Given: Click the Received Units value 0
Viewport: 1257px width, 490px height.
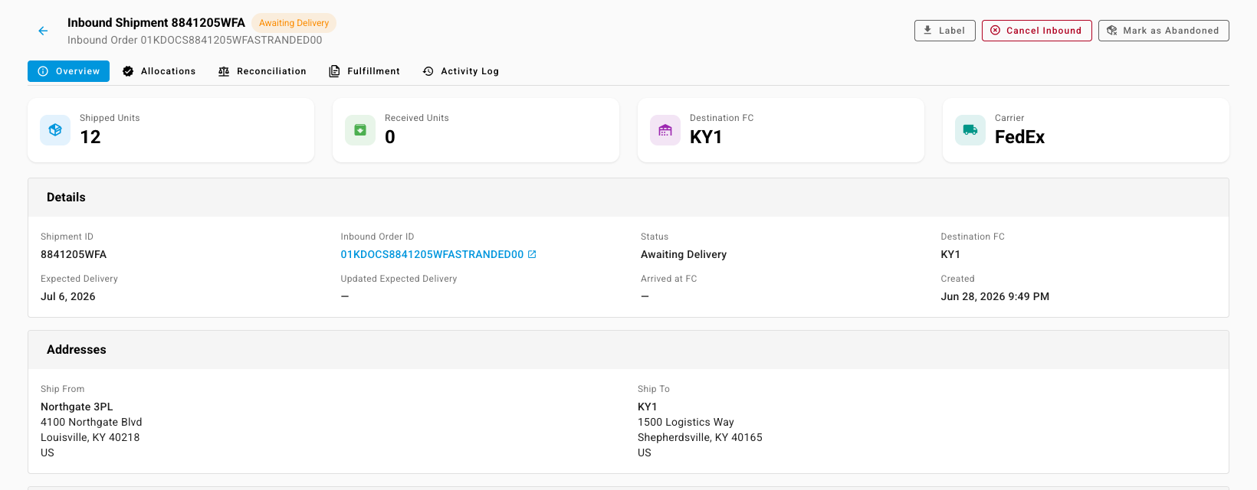Looking at the screenshot, I should 390,137.
